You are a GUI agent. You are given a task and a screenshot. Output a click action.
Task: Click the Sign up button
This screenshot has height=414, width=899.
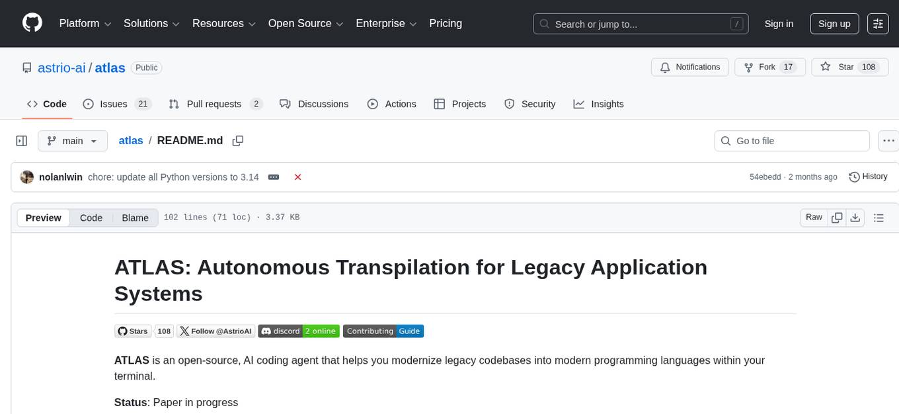(x=834, y=24)
